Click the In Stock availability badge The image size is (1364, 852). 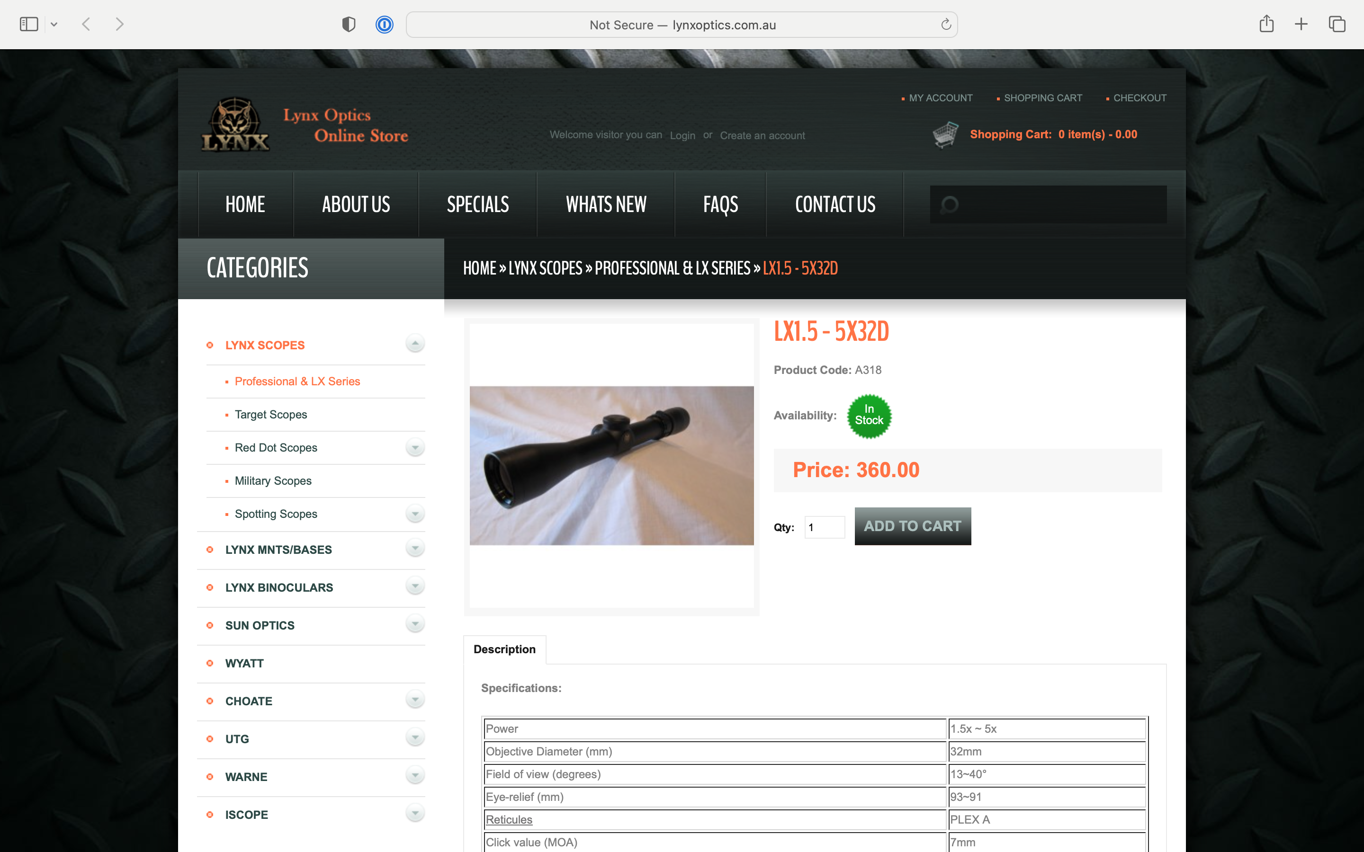869,416
